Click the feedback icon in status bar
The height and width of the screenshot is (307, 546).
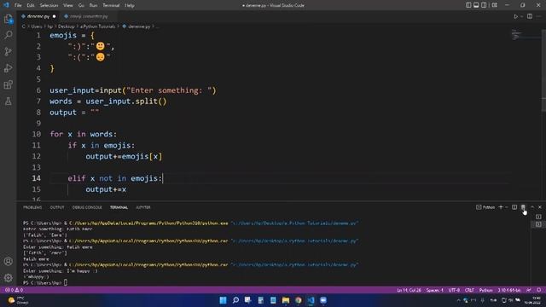pyautogui.click(x=529, y=290)
